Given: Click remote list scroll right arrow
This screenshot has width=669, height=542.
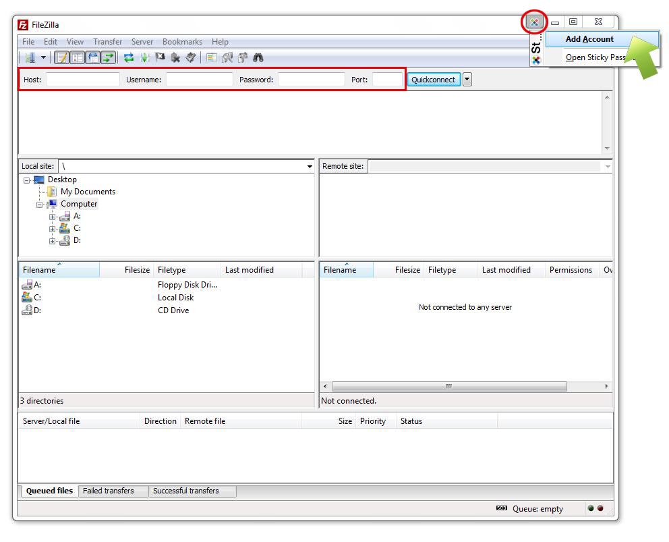Looking at the screenshot, I should coord(606,387).
